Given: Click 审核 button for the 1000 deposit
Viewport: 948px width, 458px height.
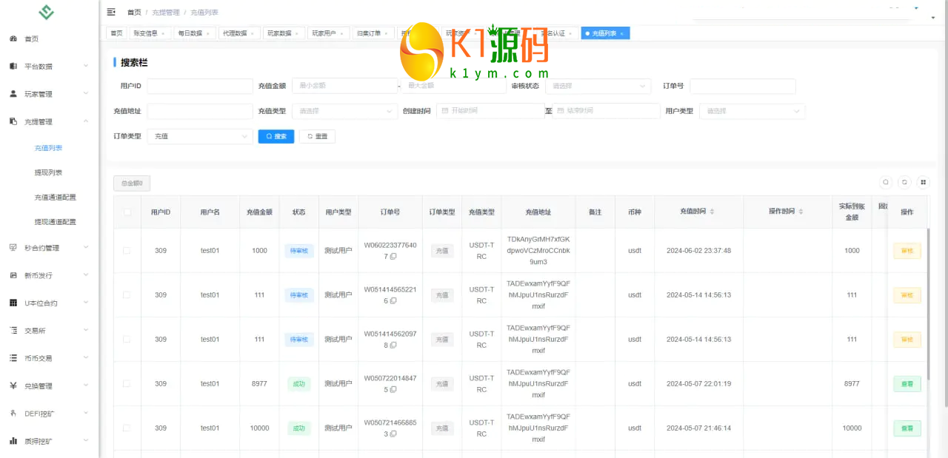Looking at the screenshot, I should click(x=907, y=251).
